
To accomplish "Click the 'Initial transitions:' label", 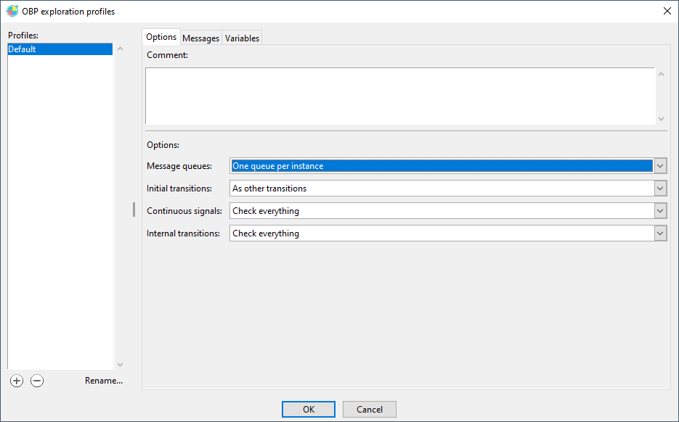I will tap(179, 189).
